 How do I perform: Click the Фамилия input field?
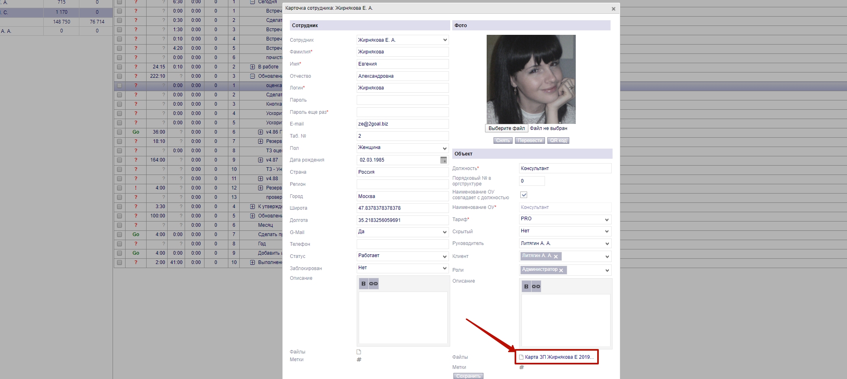pyautogui.click(x=402, y=52)
